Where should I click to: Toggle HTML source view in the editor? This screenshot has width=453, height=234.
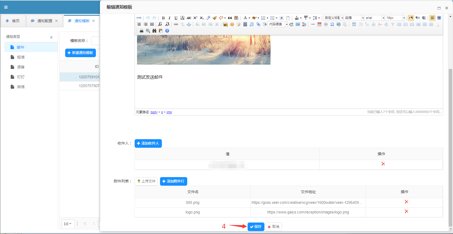[139, 18]
